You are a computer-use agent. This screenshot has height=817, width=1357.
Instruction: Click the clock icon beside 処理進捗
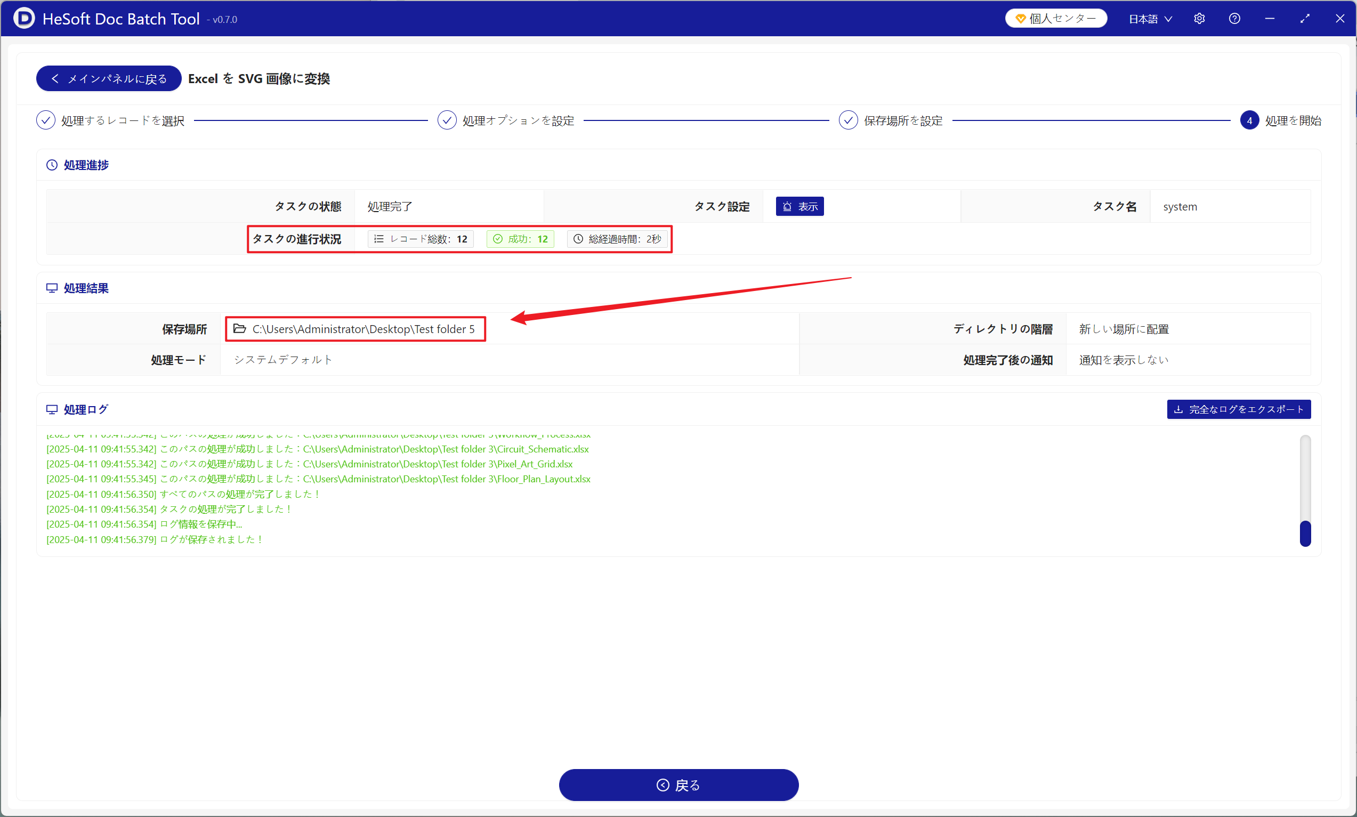52,165
